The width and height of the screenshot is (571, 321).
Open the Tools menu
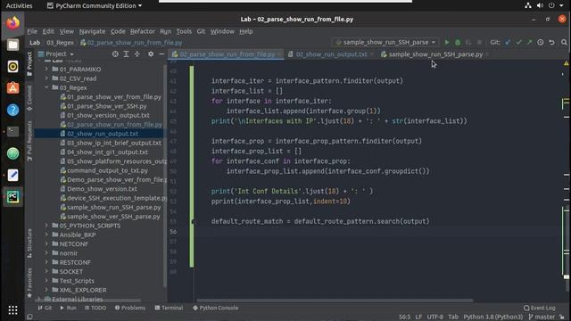(x=184, y=31)
